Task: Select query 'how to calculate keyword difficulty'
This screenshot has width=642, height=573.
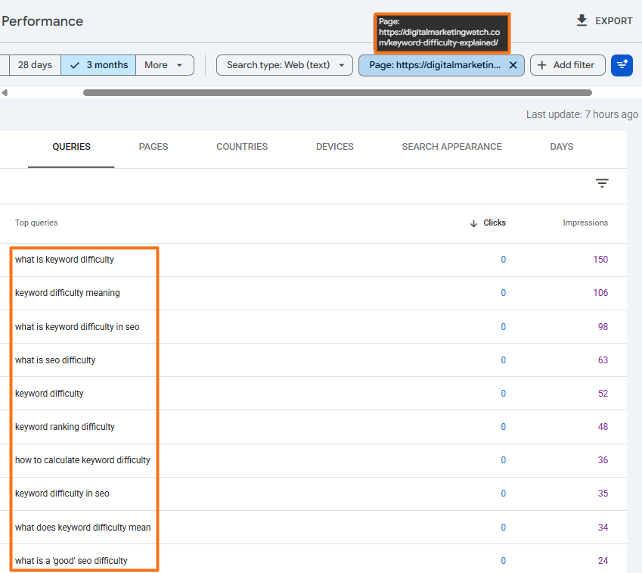Action: point(82,460)
